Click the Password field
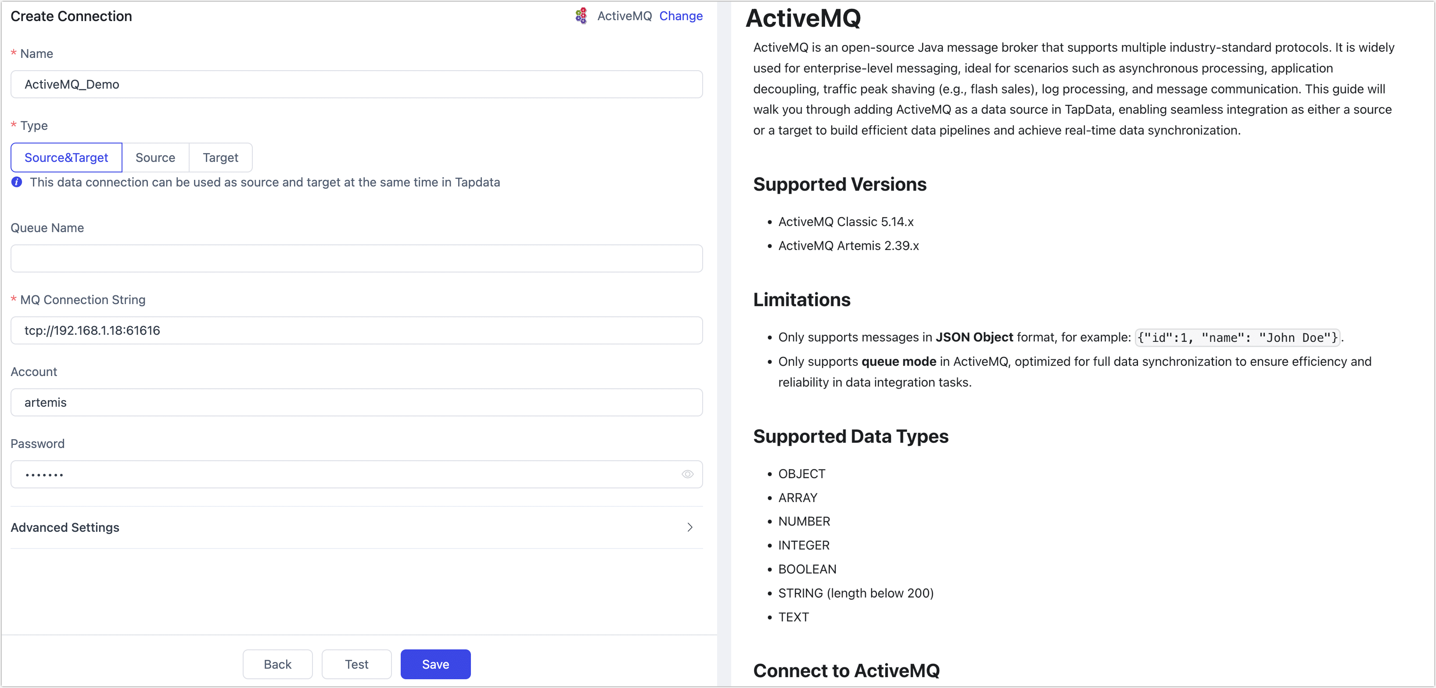Screen dimensions: 1436x688 coord(346,474)
